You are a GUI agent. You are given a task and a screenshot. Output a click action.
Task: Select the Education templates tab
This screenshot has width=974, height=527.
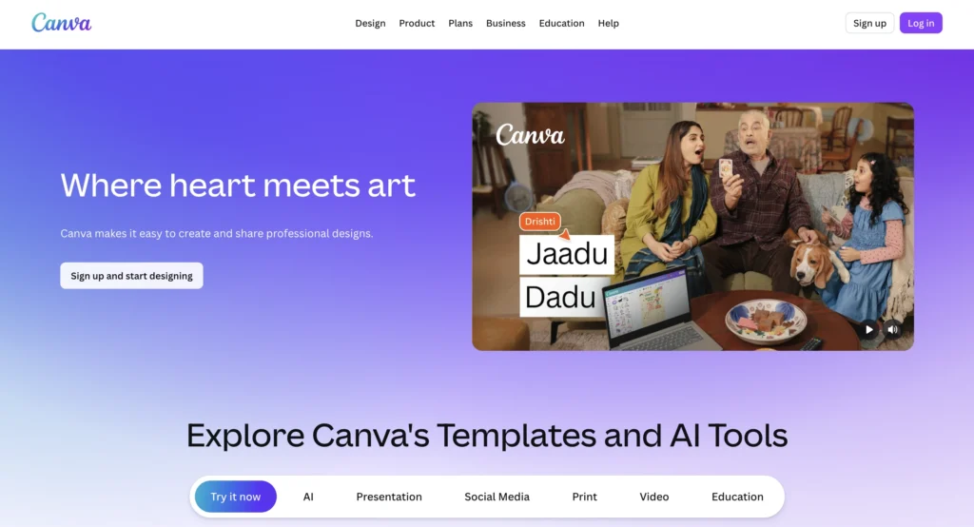point(737,497)
